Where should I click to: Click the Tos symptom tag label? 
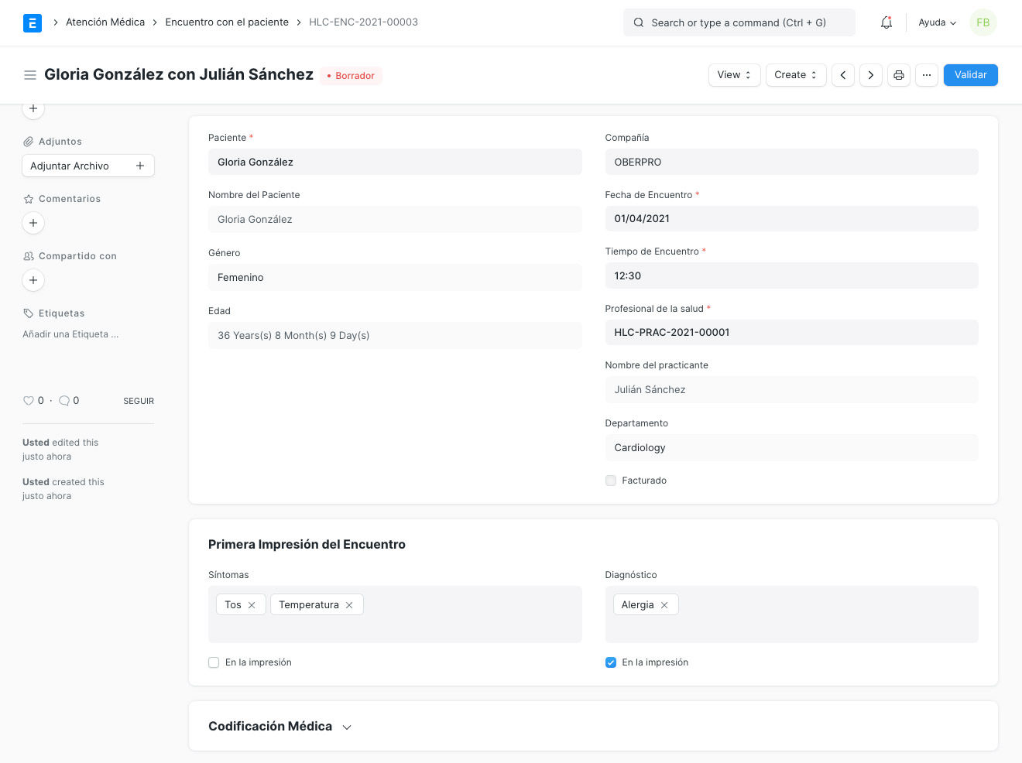point(233,605)
